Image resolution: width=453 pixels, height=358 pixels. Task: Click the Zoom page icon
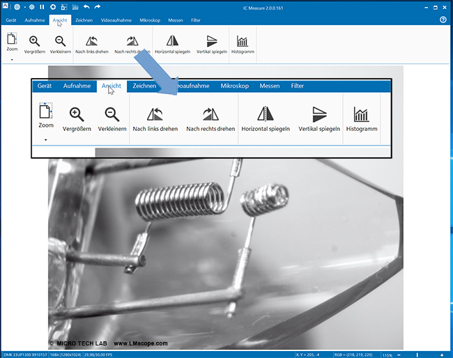point(12,39)
